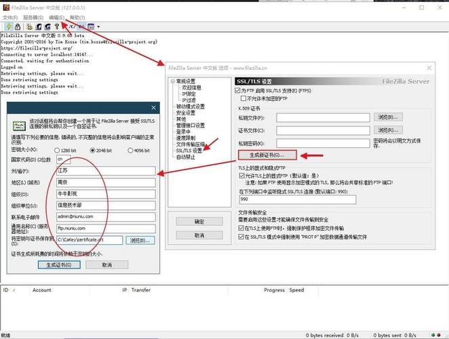Select 速度限制 in the settings tree
The height and width of the screenshot is (339, 449).
[186, 138]
